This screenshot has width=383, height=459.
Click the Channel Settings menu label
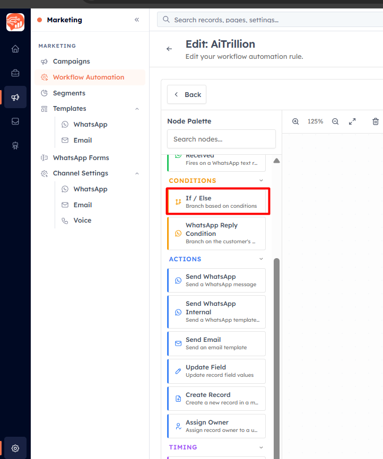click(x=81, y=173)
